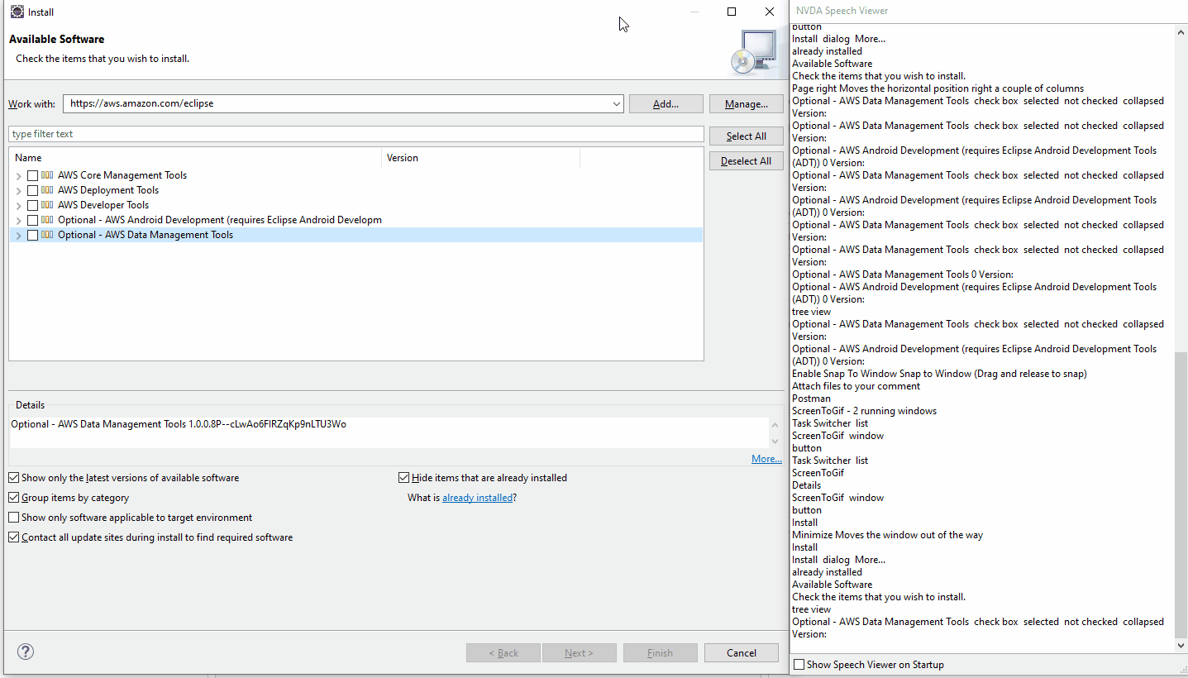Expand the AWS Core Management Tools node
The height and width of the screenshot is (678, 1188).
[x=19, y=175]
